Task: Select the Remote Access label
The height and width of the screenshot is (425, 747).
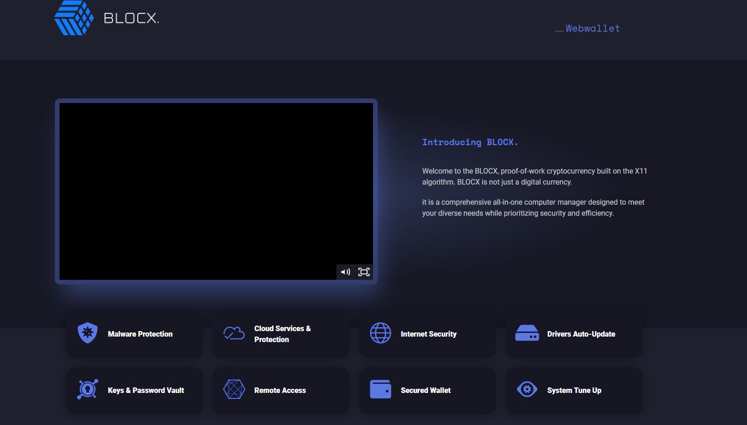Action: [280, 390]
